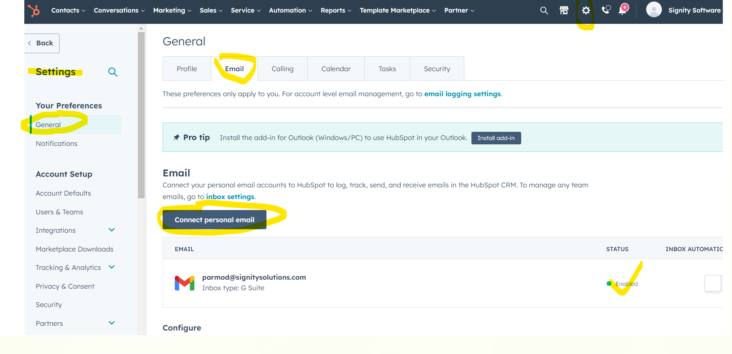
Task: Click the HubSpot sprocket logo
Action: (34, 10)
